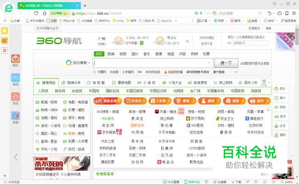Click 下载 in the status bar
Viewport: 299px width, 185px height.
click(236, 182)
